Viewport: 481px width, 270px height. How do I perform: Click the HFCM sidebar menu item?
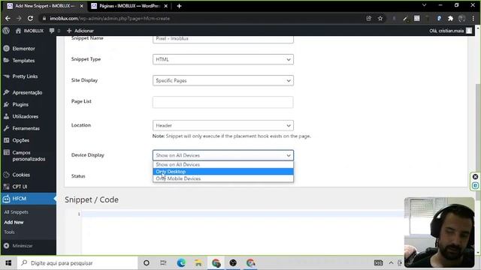pos(29,199)
